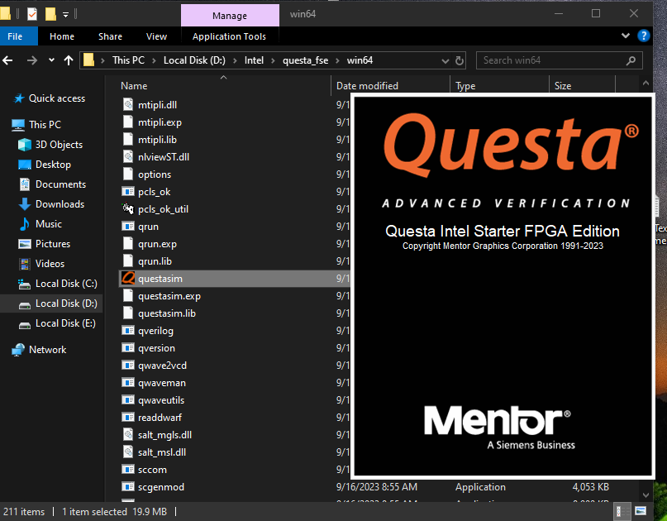667x521 pixels.
Task: Switch to the Home ribbon tab
Action: coord(62,36)
